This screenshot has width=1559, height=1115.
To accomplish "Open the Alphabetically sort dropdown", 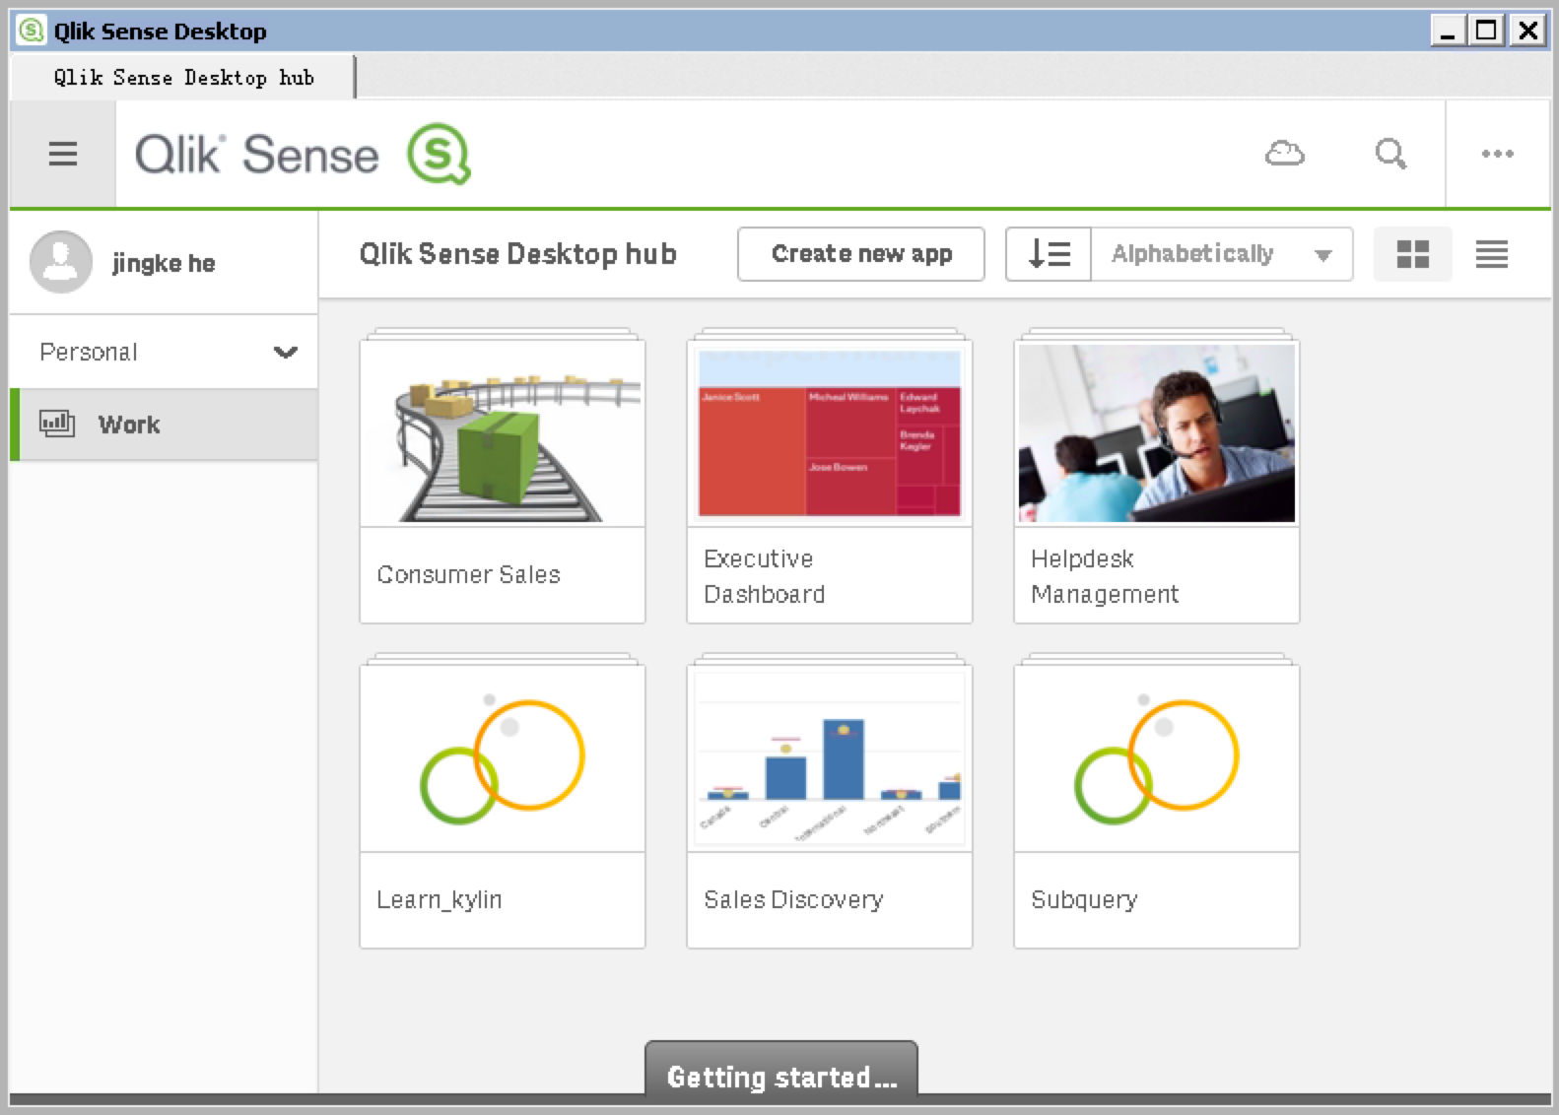I will tap(1221, 254).
